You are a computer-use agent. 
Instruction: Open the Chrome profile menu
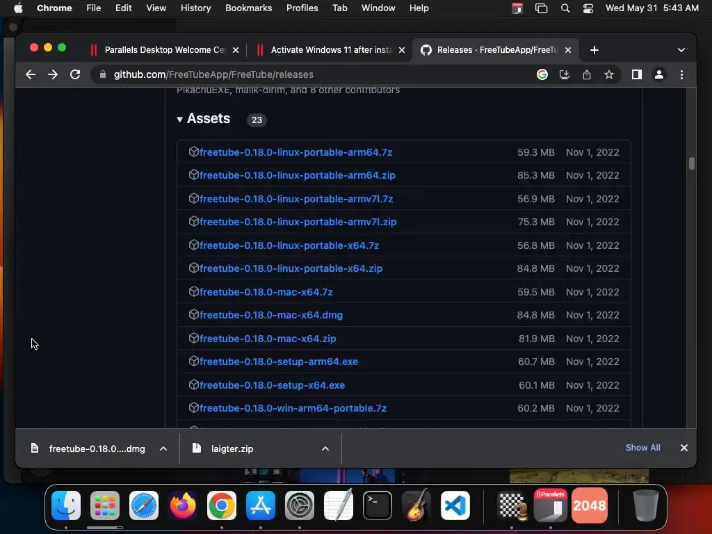(659, 74)
